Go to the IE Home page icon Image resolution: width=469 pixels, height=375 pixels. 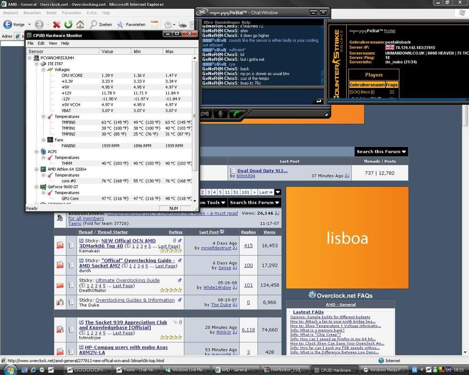coord(80,24)
